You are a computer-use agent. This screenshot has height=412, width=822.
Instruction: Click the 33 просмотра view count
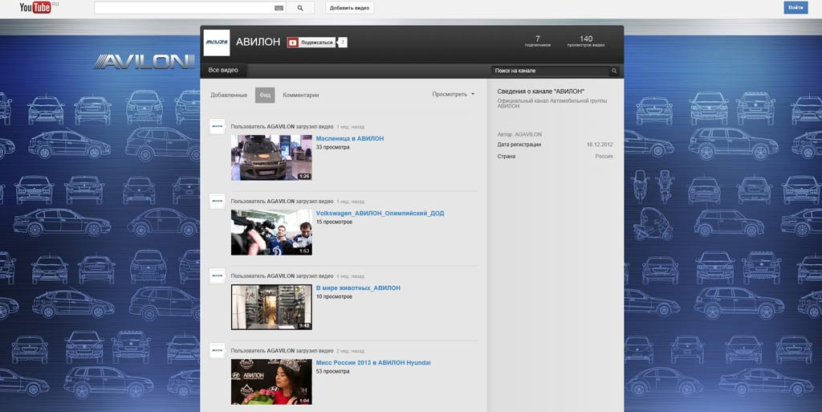[x=332, y=148]
